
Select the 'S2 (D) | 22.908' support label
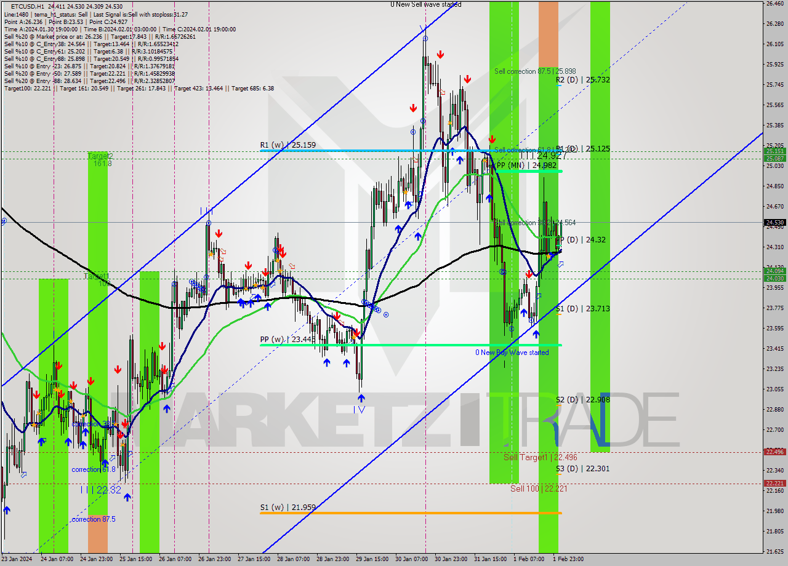[x=582, y=400]
